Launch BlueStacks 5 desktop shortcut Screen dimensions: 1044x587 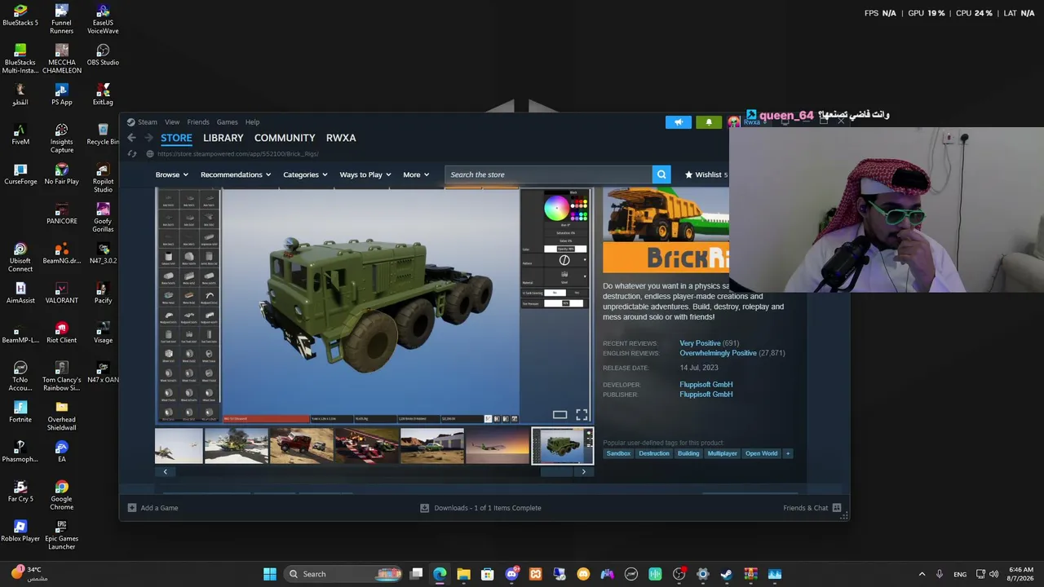pyautogui.click(x=20, y=15)
